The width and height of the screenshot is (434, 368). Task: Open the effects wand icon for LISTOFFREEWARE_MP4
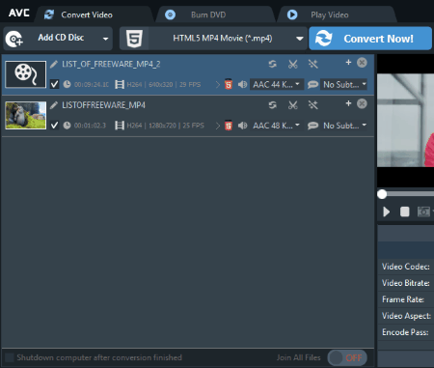312,105
